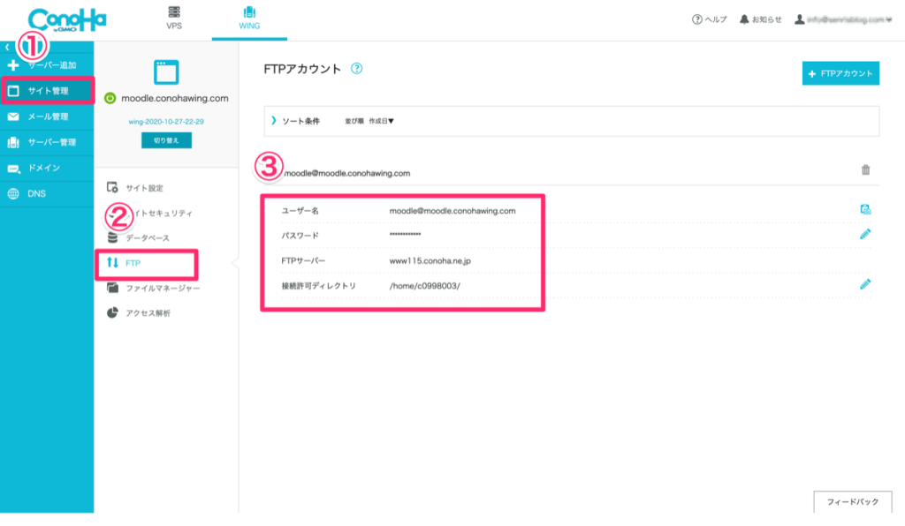905x526 pixels.
Task: Open the 作成日 sort dropdown
Action: click(x=382, y=121)
